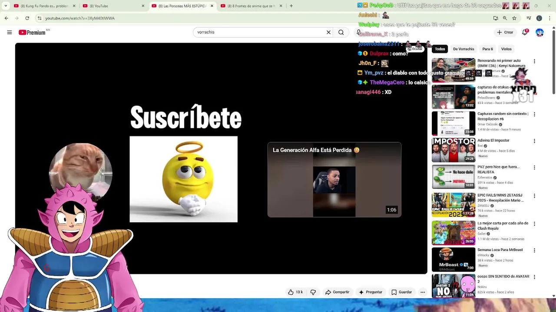
Task: Run search with magnifying glass button
Action: coord(341,32)
